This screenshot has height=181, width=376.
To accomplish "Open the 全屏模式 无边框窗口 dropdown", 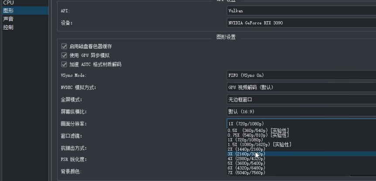I will click(x=301, y=99).
